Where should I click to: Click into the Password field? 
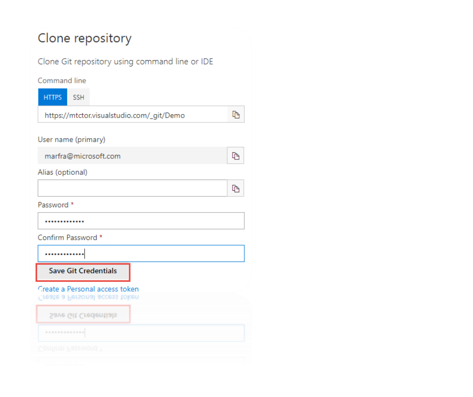(x=141, y=221)
